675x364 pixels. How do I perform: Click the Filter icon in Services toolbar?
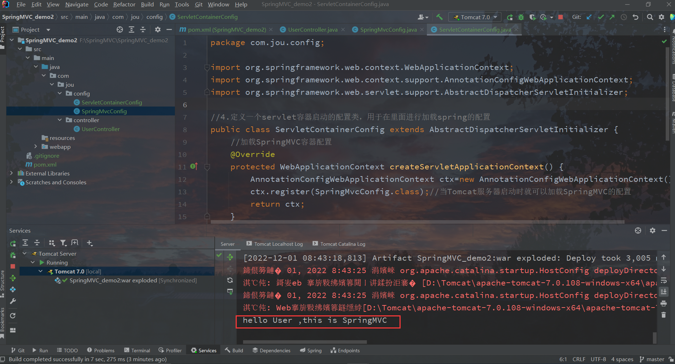pos(63,243)
